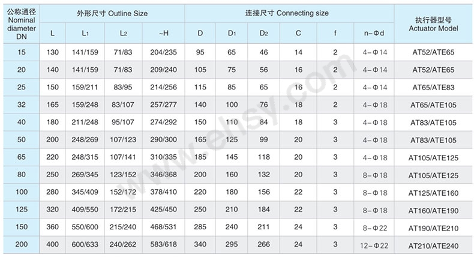Click the 215/240 cell
This screenshot has width=474, height=257.
pos(124,228)
